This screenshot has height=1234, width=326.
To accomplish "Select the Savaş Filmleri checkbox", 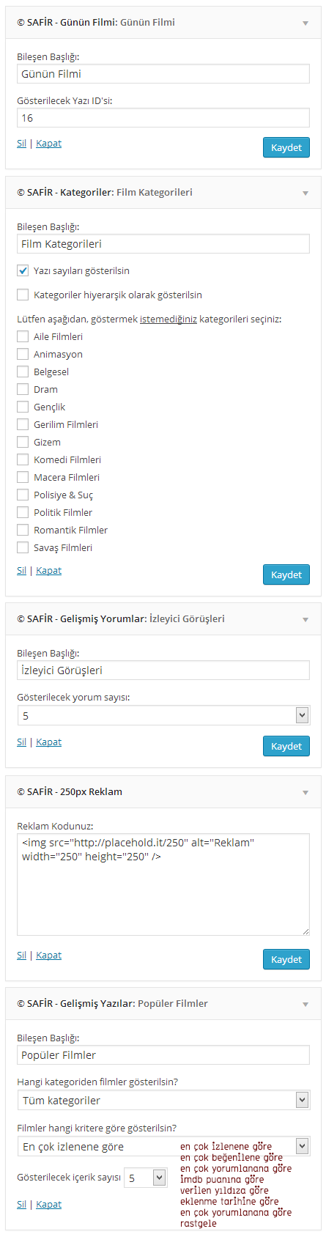I will [23, 547].
